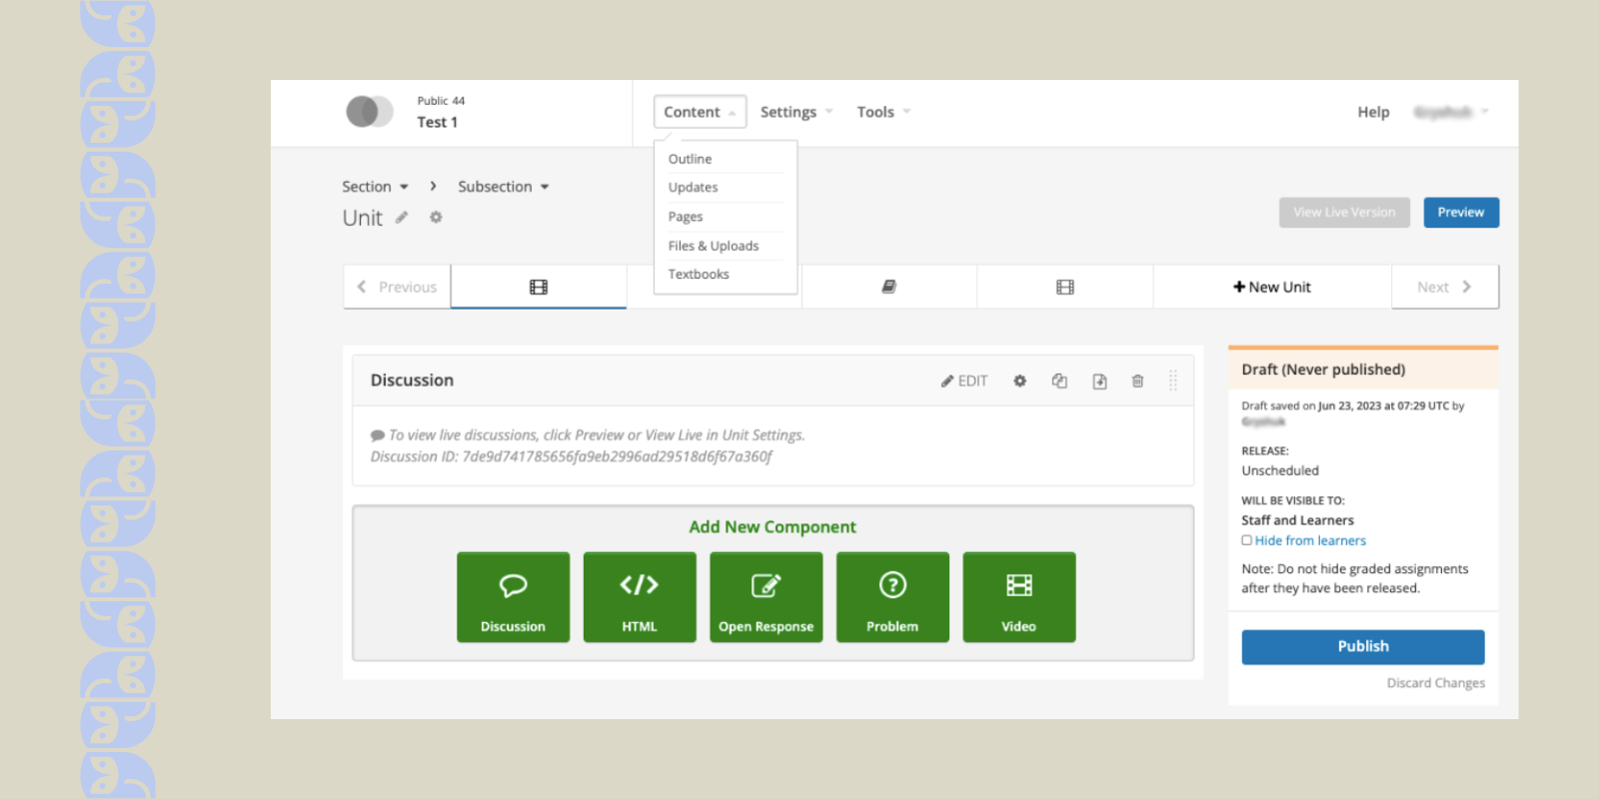Add a new Discussion component
The image size is (1599, 799).
513,597
